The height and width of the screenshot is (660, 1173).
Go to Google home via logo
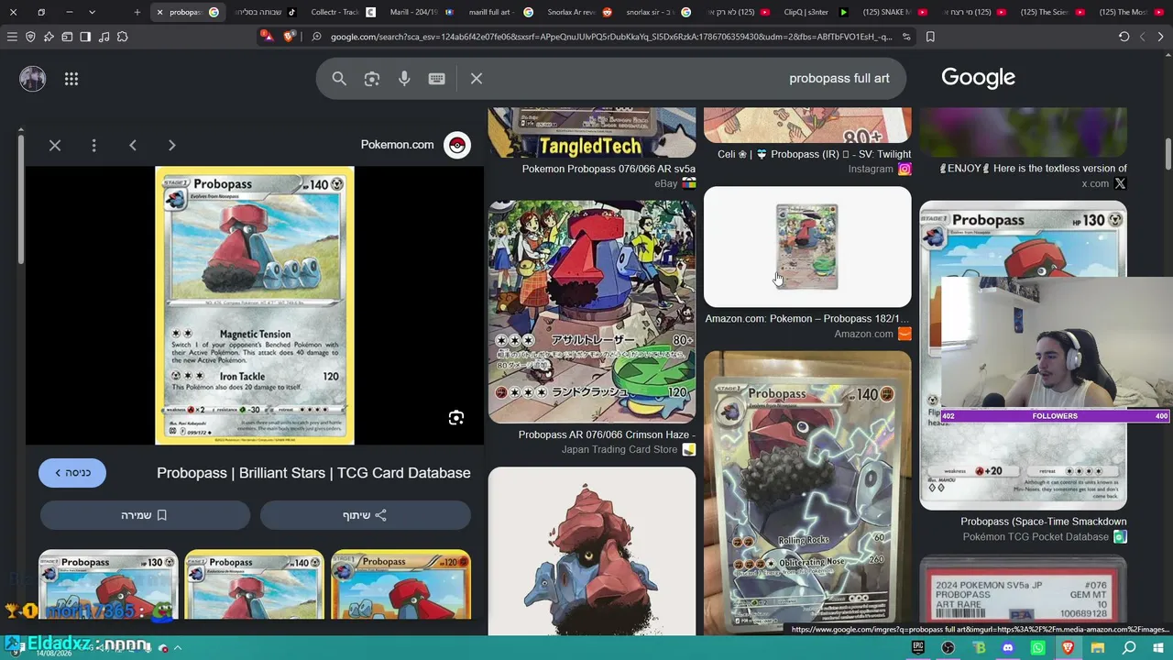point(978,78)
